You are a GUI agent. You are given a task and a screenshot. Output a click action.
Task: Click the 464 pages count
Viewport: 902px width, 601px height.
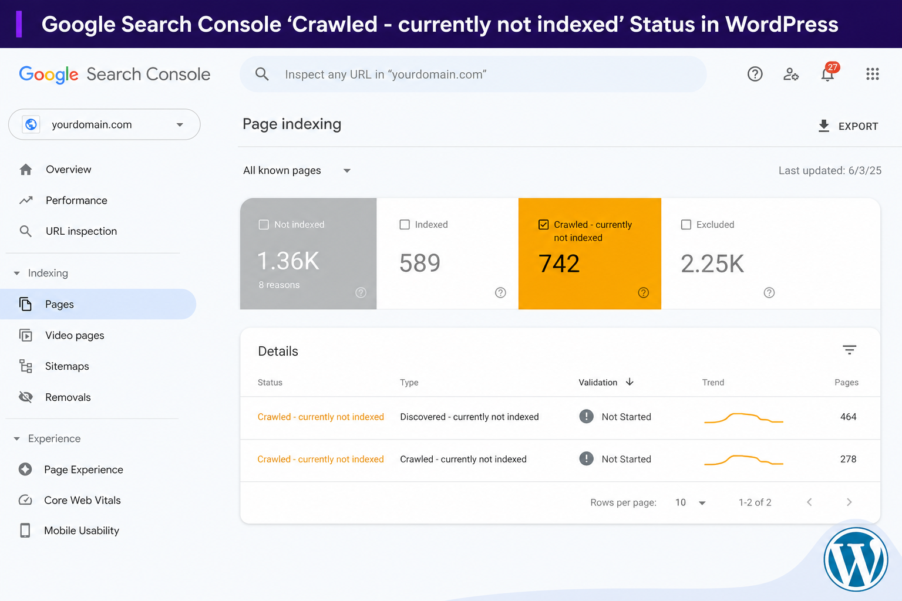pyautogui.click(x=849, y=417)
